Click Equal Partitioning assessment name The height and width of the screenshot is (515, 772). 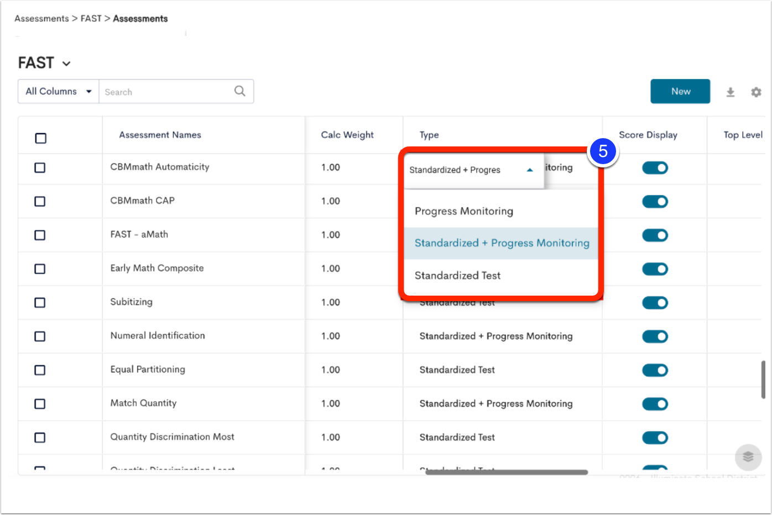pos(148,369)
